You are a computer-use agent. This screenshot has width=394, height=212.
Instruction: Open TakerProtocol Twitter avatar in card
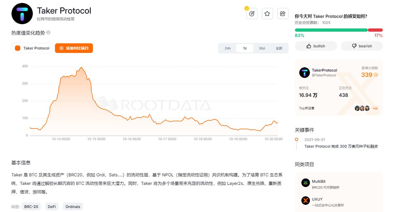coord(304,73)
